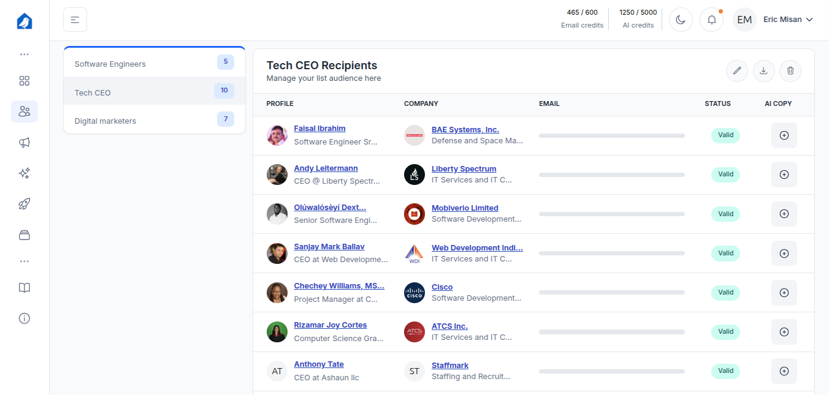Toggle dark mode with moon icon
The height and width of the screenshot is (395, 829).
(x=681, y=20)
